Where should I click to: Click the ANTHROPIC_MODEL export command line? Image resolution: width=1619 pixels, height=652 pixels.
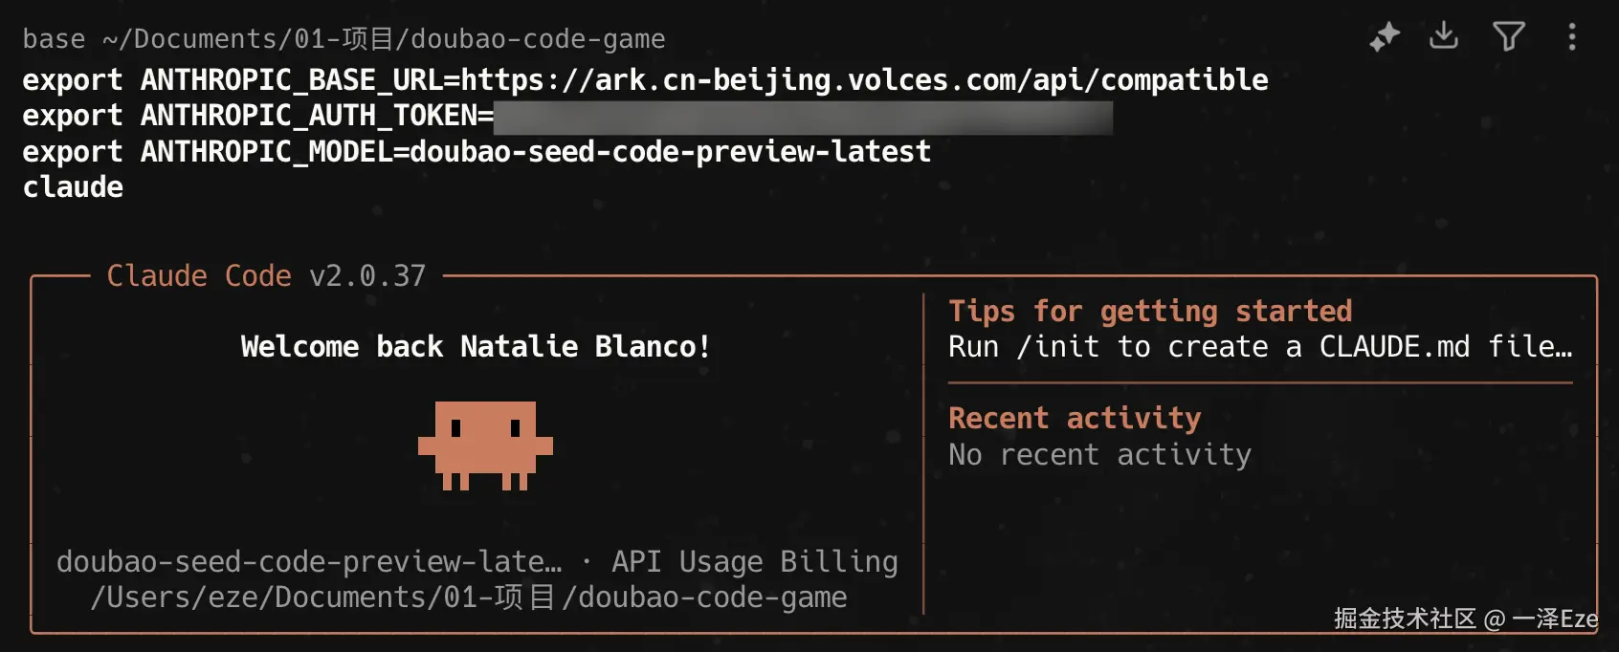[x=477, y=151]
